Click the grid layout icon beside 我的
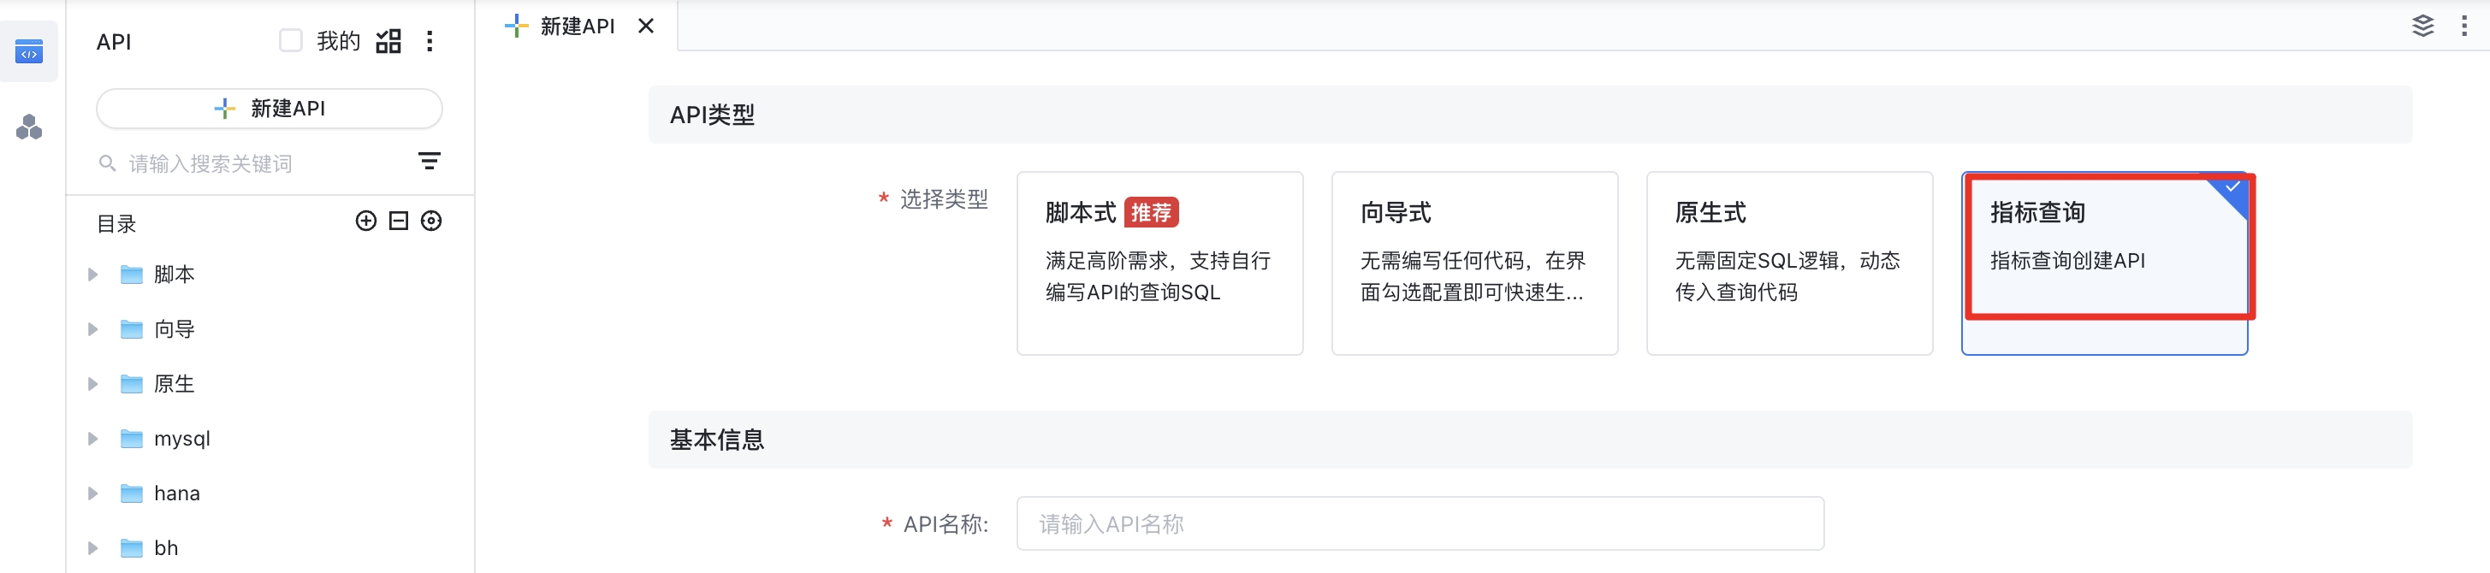This screenshot has width=2490, height=573. [388, 40]
